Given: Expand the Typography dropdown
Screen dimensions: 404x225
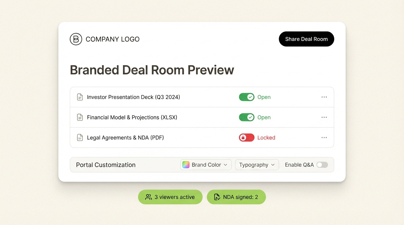Looking at the screenshot, I should point(257,165).
